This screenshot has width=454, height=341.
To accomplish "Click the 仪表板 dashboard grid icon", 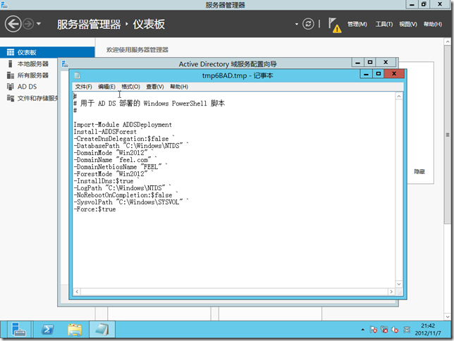I will (x=11, y=52).
